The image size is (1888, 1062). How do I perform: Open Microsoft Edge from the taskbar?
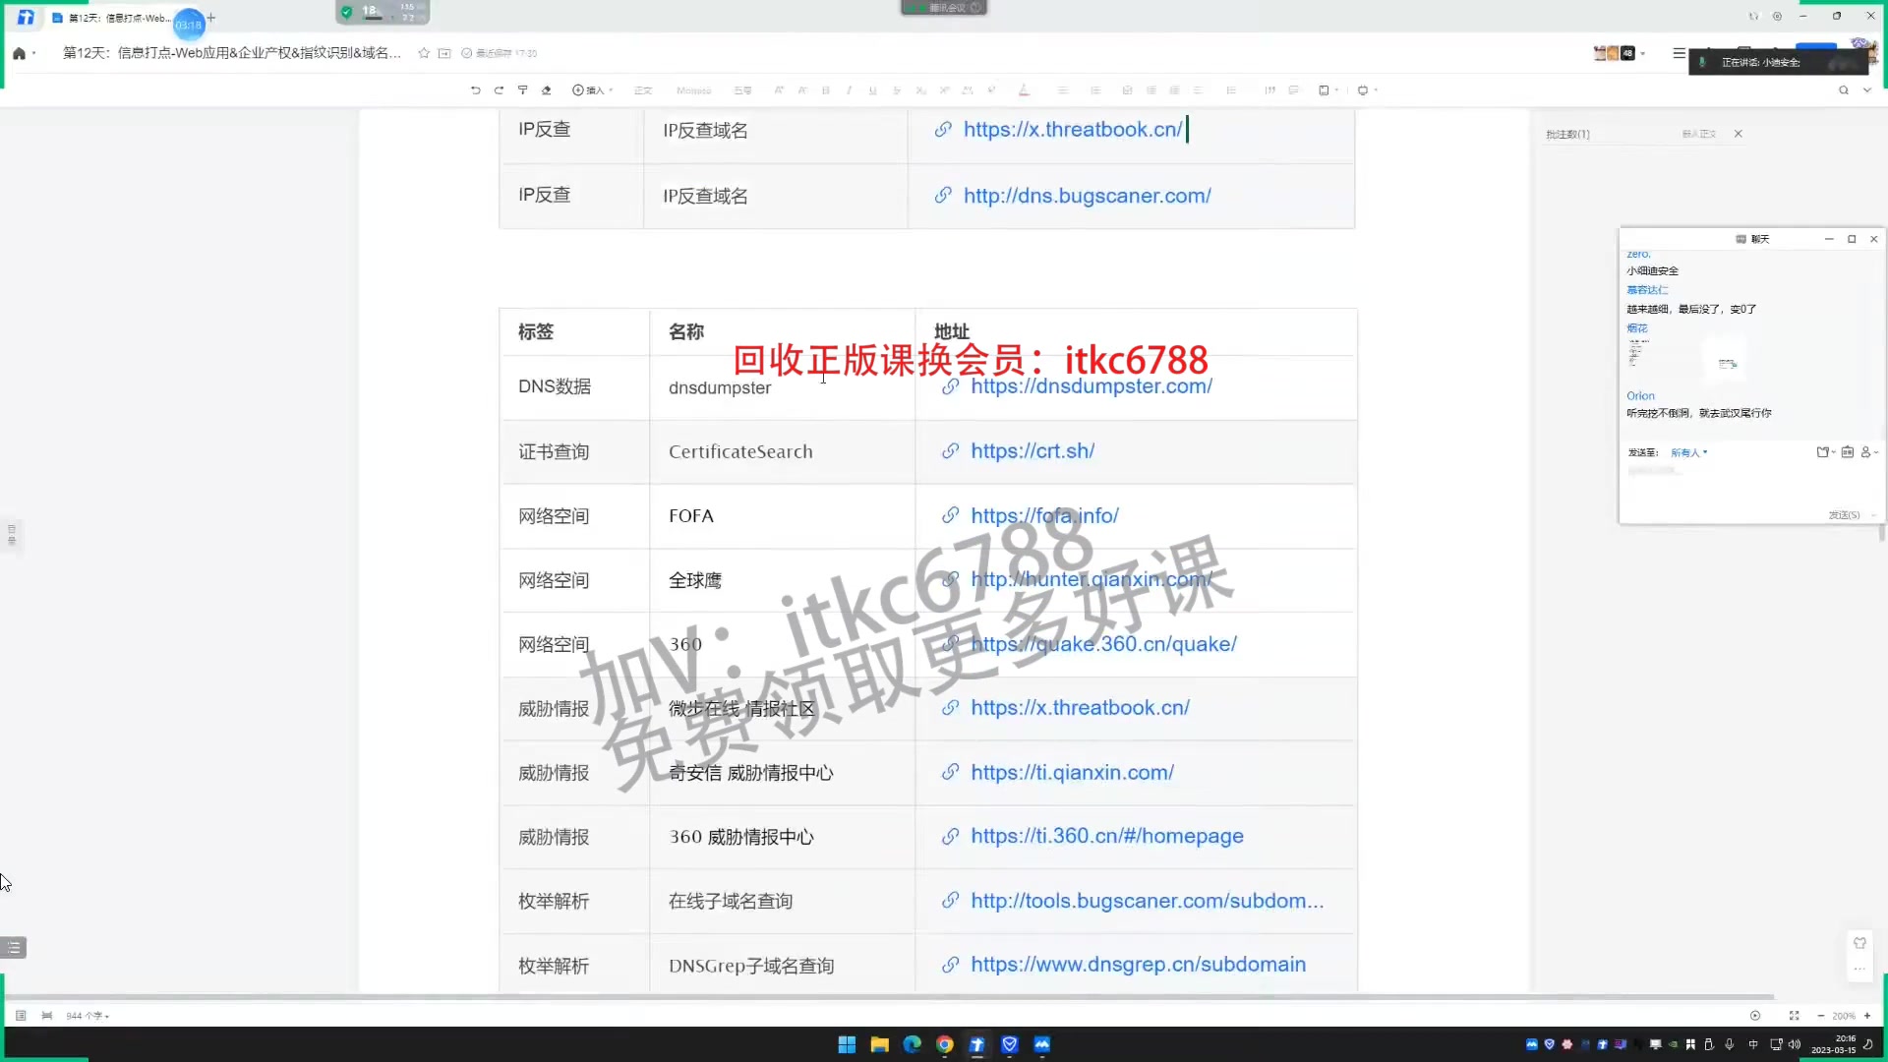[913, 1044]
